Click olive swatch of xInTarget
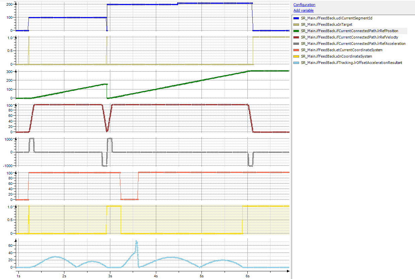415x279 pixels. point(296,24)
